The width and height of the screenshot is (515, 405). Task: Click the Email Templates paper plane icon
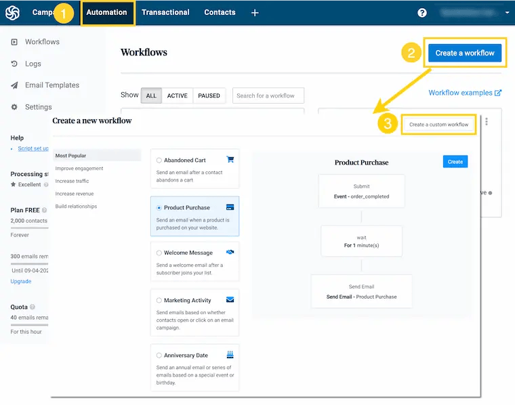point(14,85)
